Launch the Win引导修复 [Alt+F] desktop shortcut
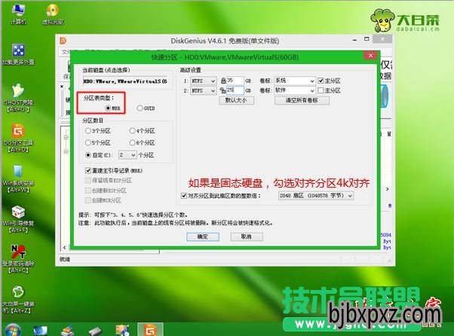Image resolution: width=454 pixels, height=336 pixels. [18, 219]
